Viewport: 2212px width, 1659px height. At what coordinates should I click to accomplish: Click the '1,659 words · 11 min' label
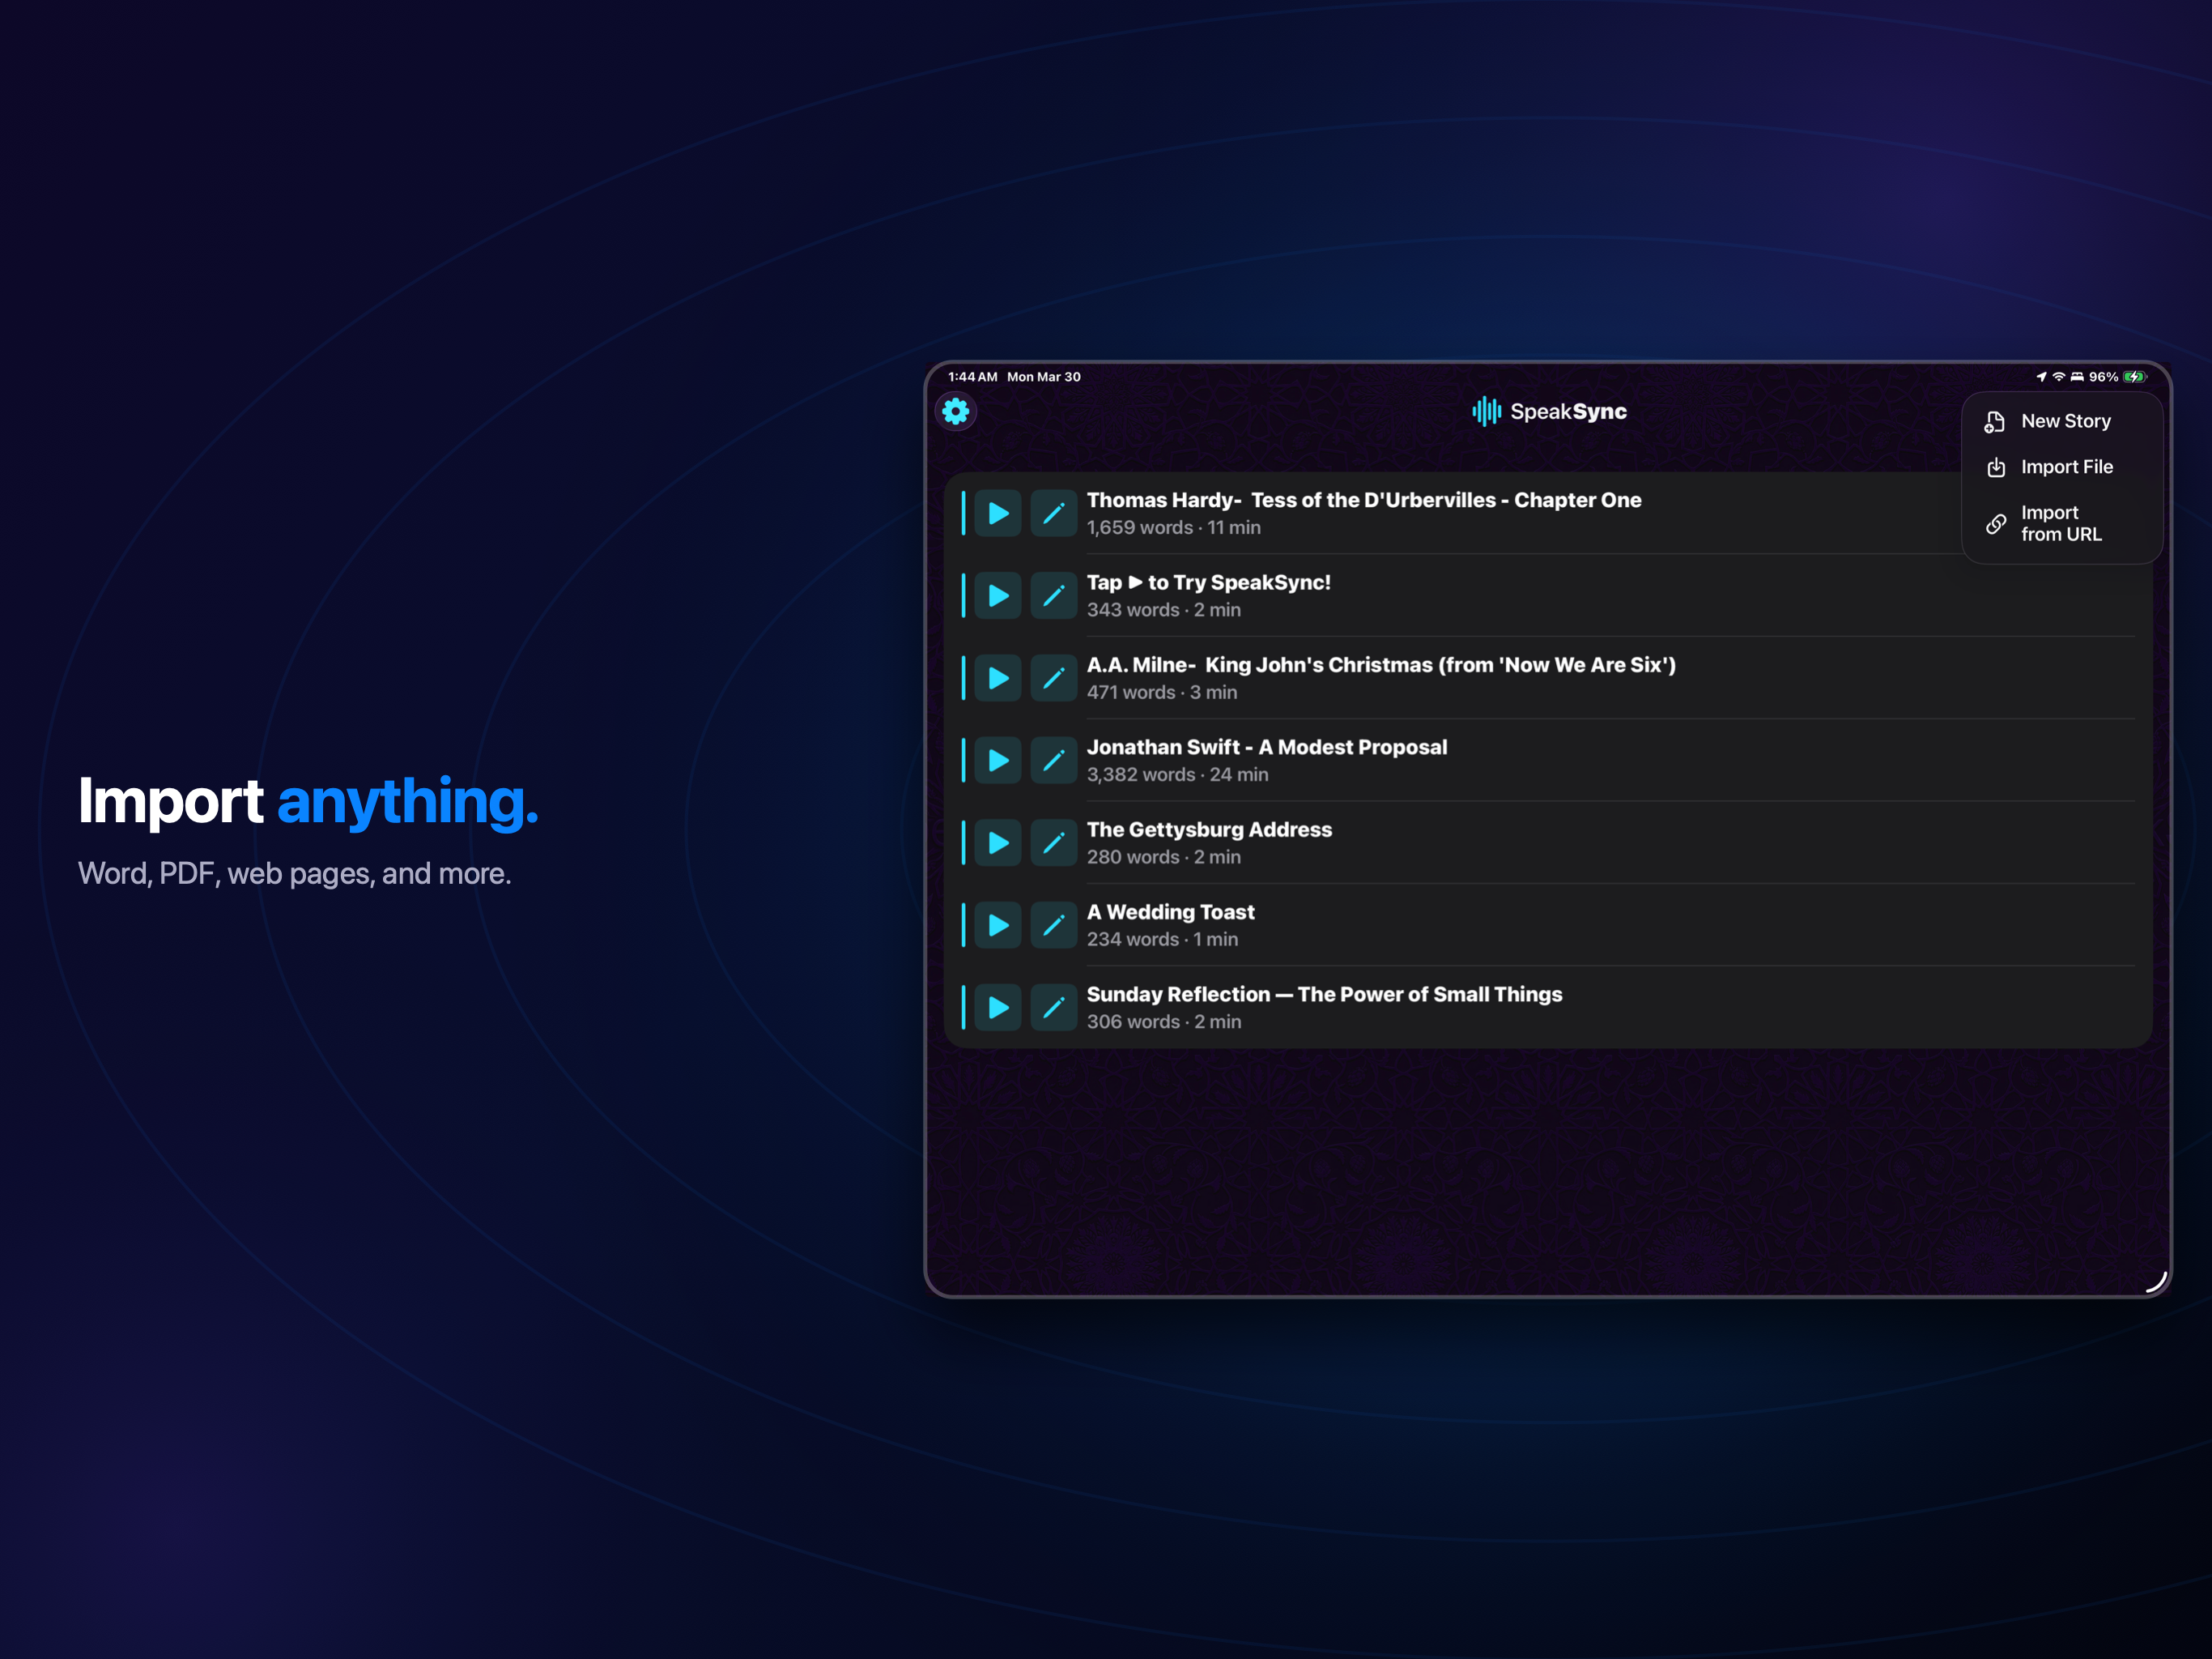pos(1173,527)
